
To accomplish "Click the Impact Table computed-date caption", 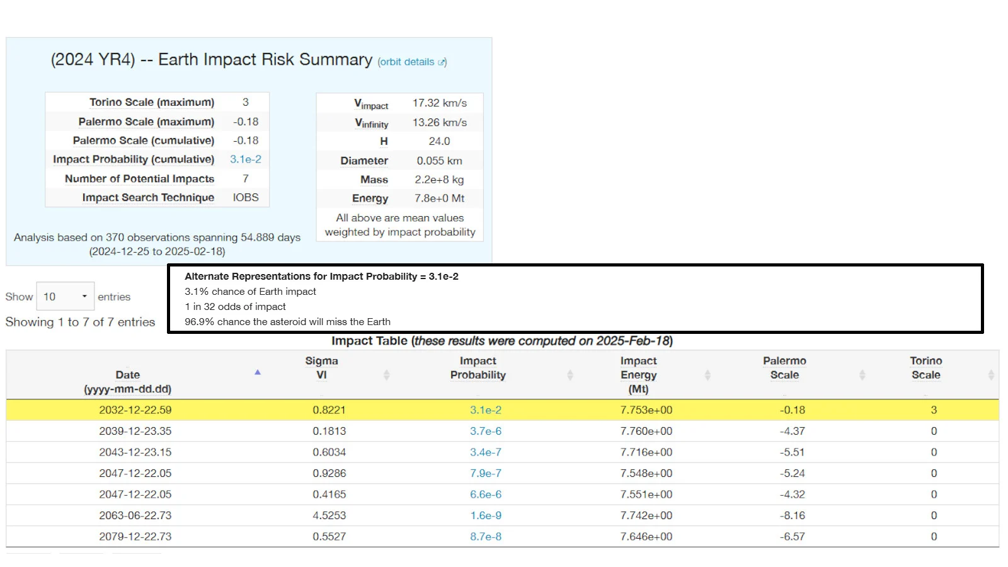I will [x=502, y=341].
